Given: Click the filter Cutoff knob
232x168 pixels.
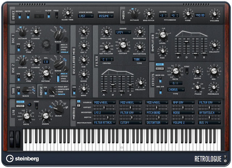Looking at the screenshot, I should [123, 45].
